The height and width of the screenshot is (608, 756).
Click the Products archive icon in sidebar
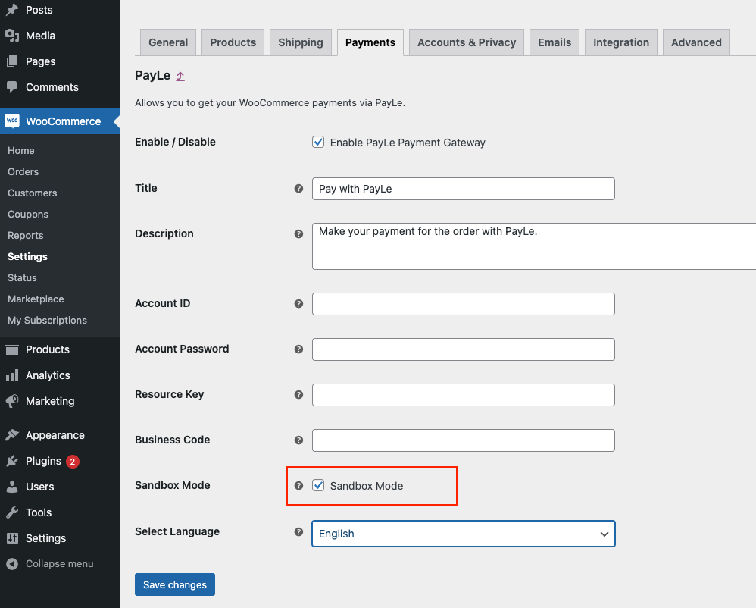point(12,349)
